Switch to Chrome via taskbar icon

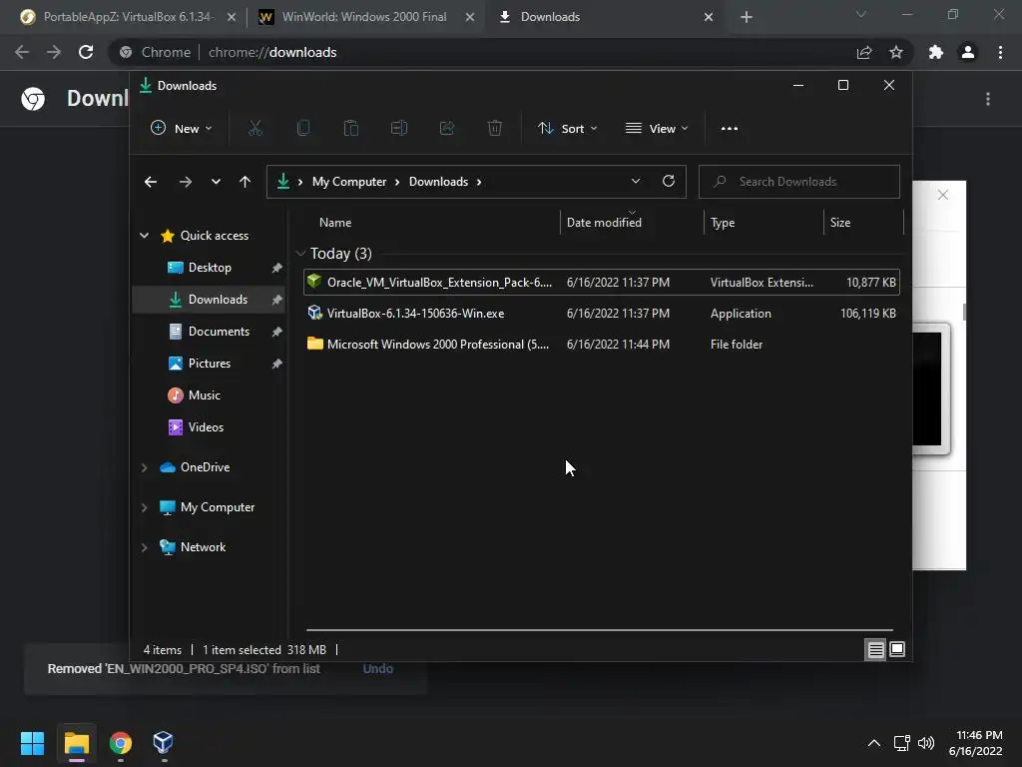click(121, 743)
